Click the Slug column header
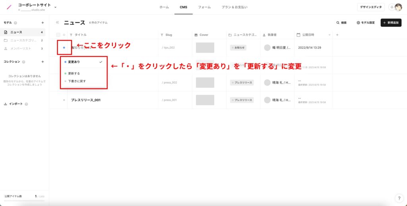This screenshot has width=407, height=206. click(x=167, y=35)
